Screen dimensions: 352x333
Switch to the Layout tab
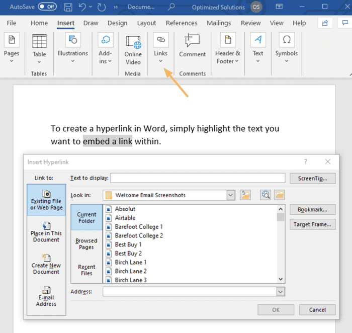[146, 23]
